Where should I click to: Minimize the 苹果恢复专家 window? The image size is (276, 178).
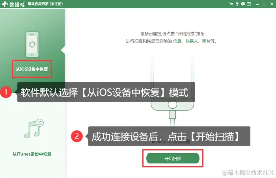pyautogui.click(x=257, y=4)
